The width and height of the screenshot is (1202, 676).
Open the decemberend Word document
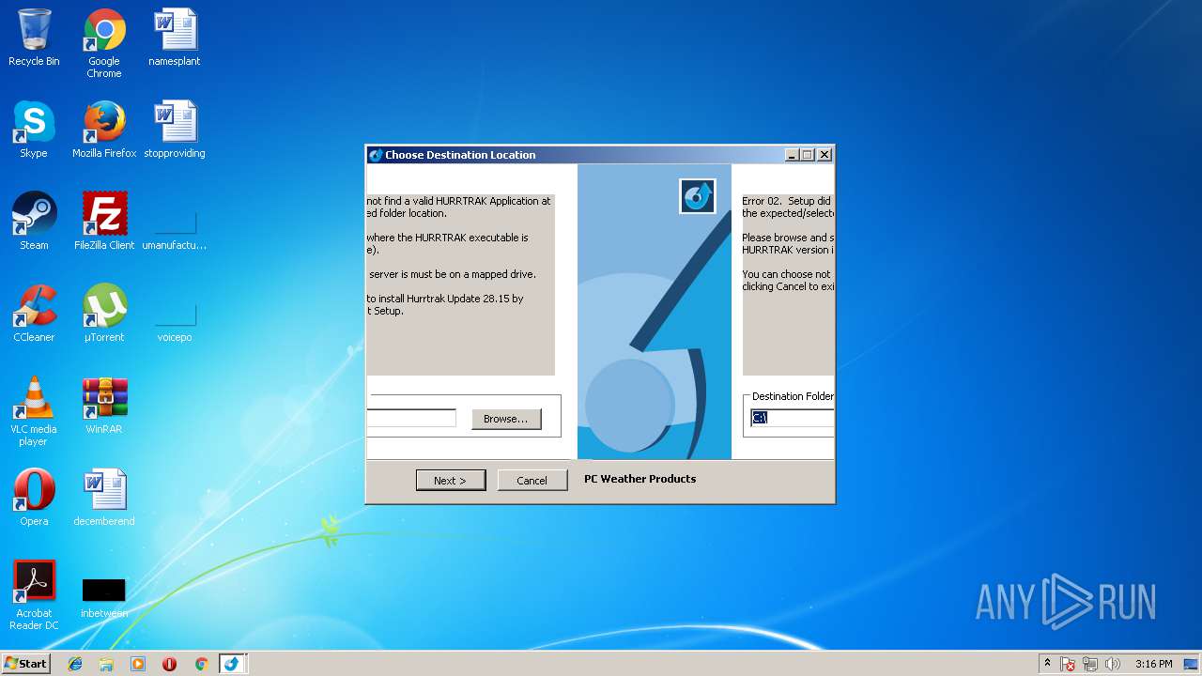point(104,499)
